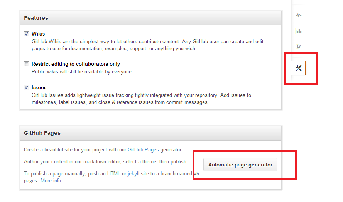Uncheck the Issues checkbox

pos(27,88)
